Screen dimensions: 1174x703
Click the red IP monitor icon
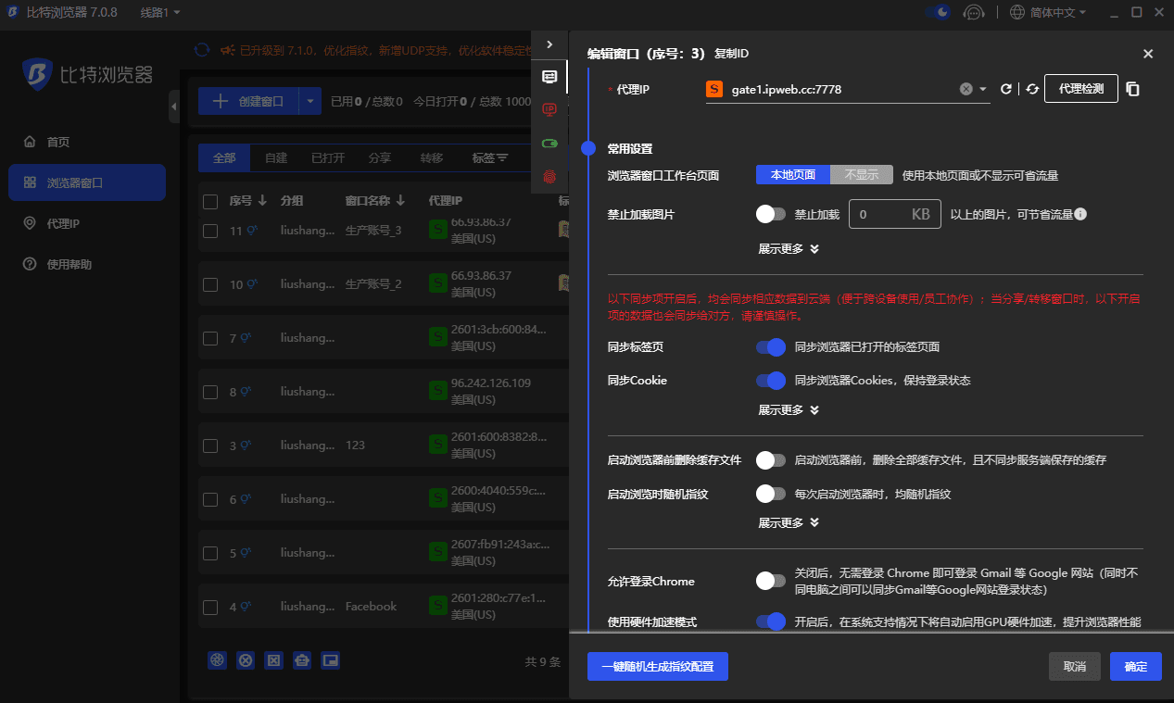coord(549,109)
